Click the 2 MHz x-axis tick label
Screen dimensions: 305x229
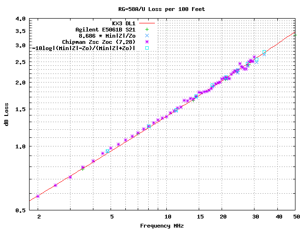[39, 217]
